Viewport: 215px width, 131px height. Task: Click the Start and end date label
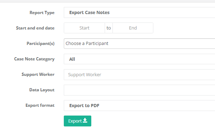35,28
